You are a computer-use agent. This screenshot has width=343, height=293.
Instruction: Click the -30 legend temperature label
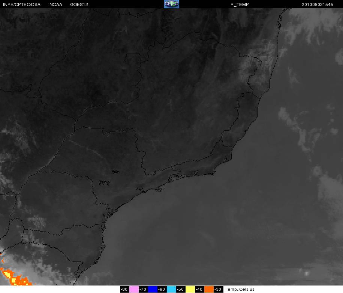coord(218,289)
